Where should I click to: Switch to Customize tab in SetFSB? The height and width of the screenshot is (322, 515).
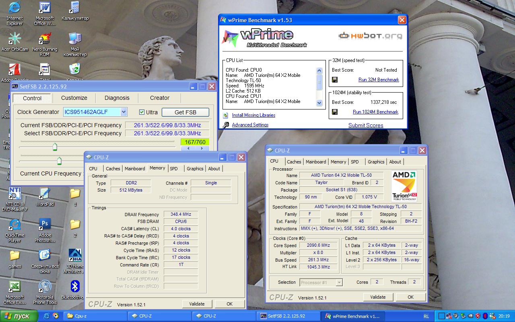[74, 98]
